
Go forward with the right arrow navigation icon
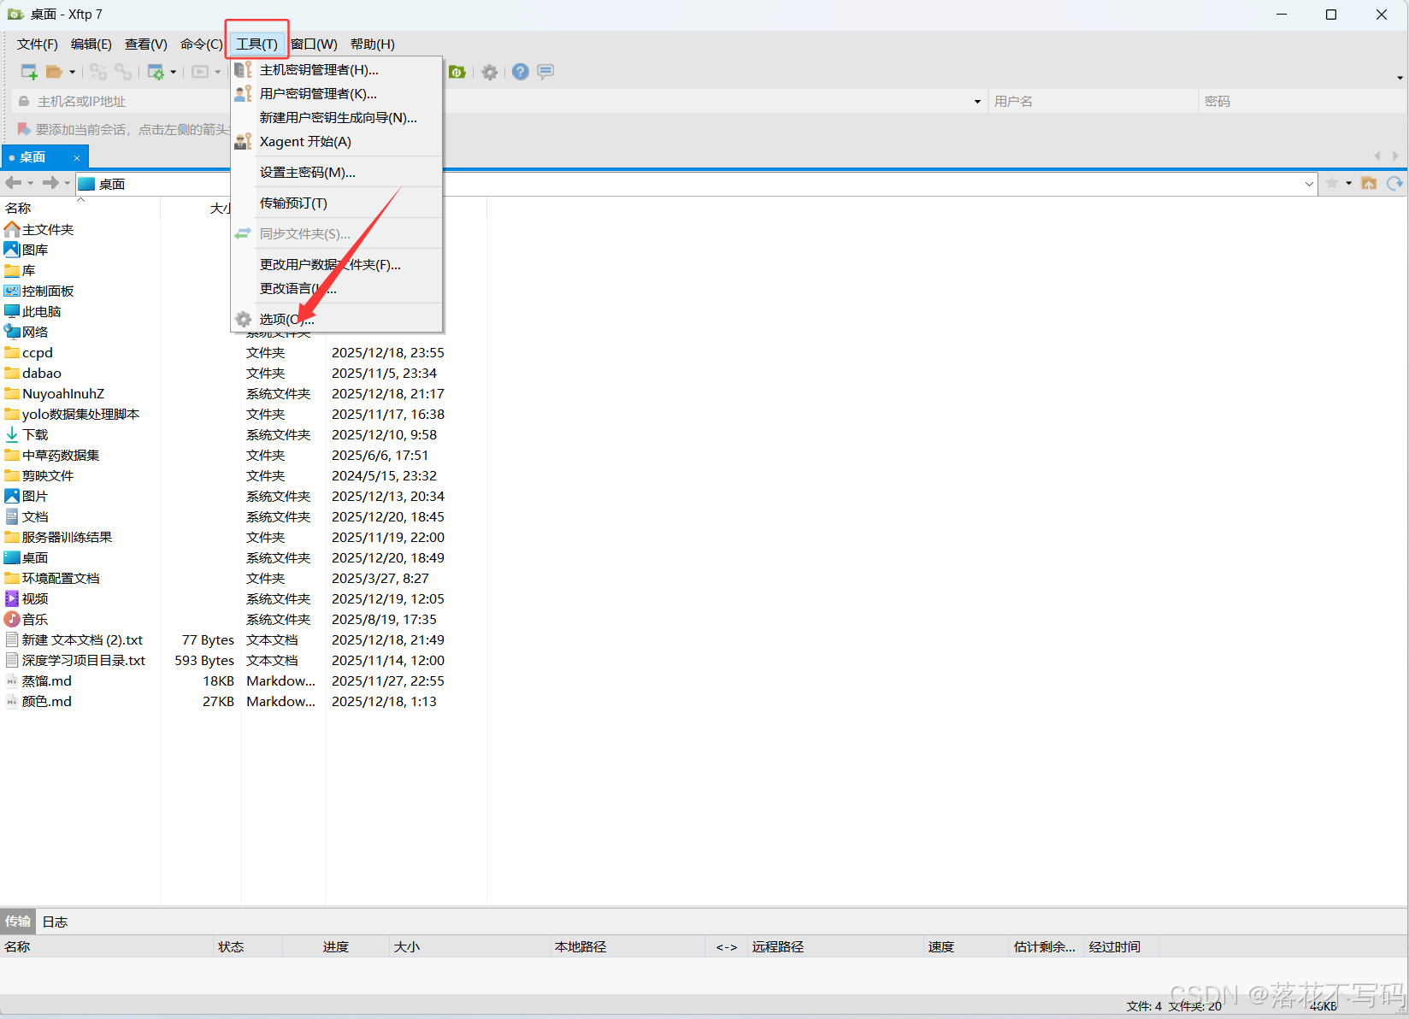click(51, 183)
